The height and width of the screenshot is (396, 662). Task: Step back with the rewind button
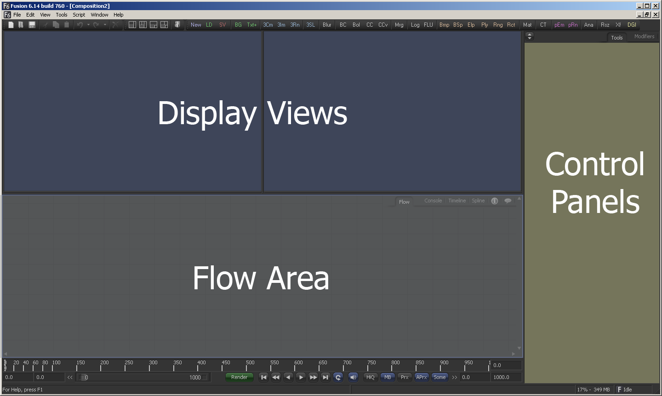pyautogui.click(x=276, y=377)
